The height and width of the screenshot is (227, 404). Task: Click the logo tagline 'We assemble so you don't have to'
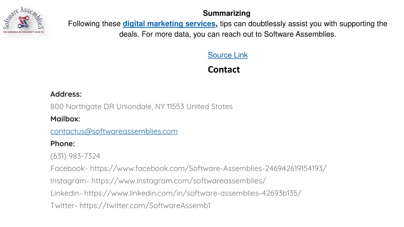click(23, 32)
